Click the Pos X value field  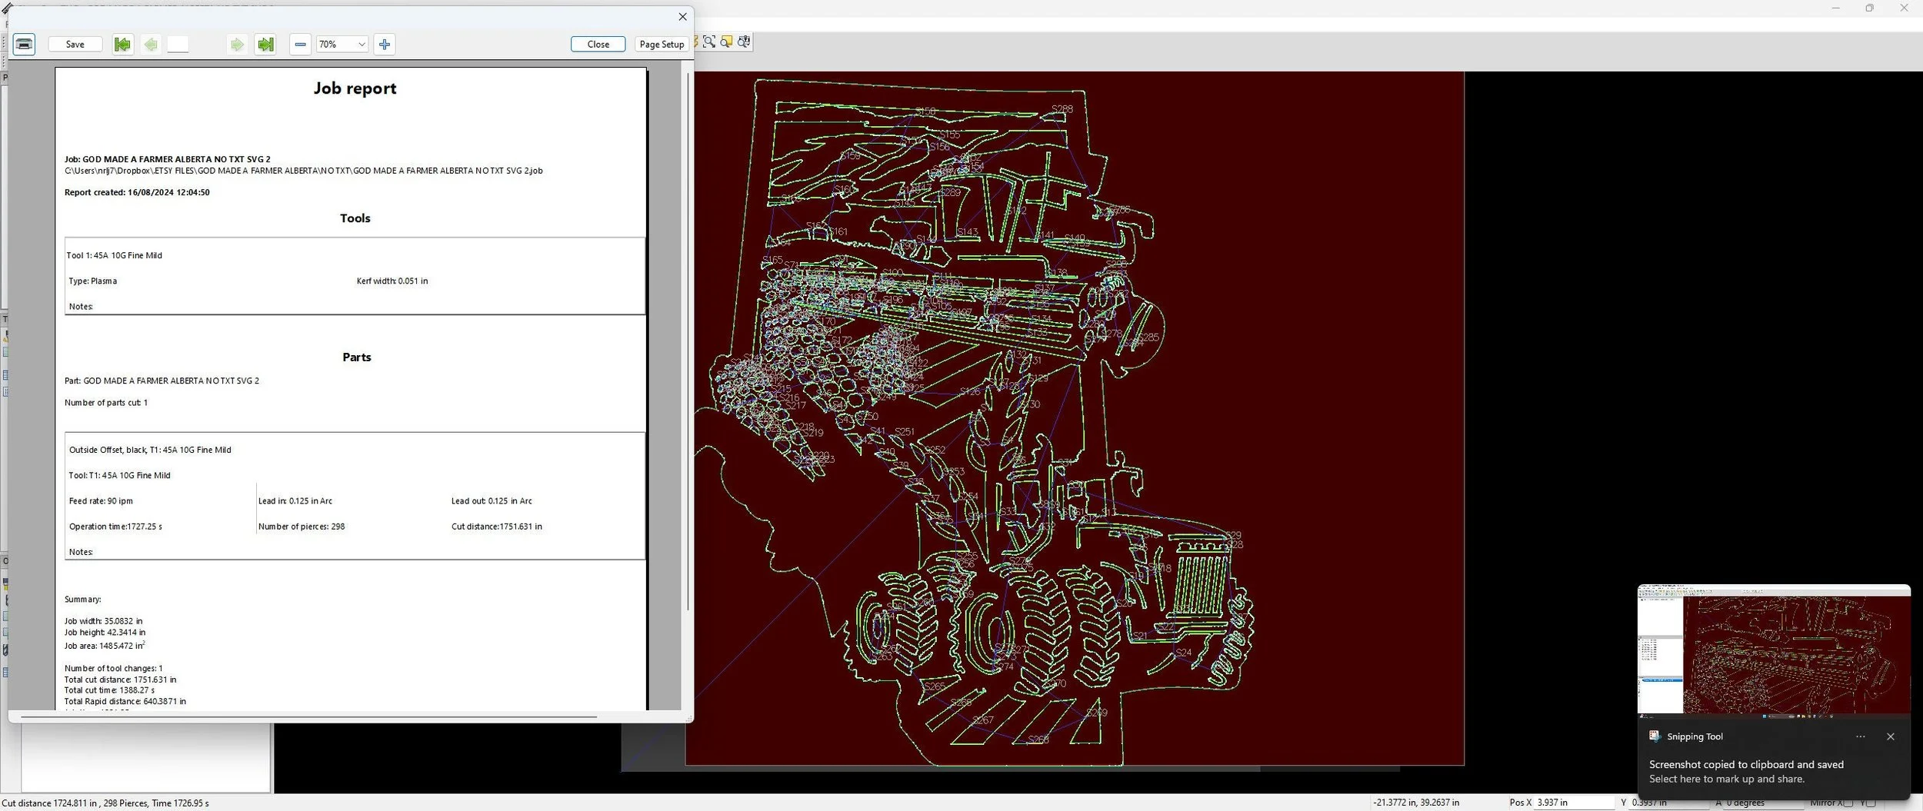click(1573, 802)
